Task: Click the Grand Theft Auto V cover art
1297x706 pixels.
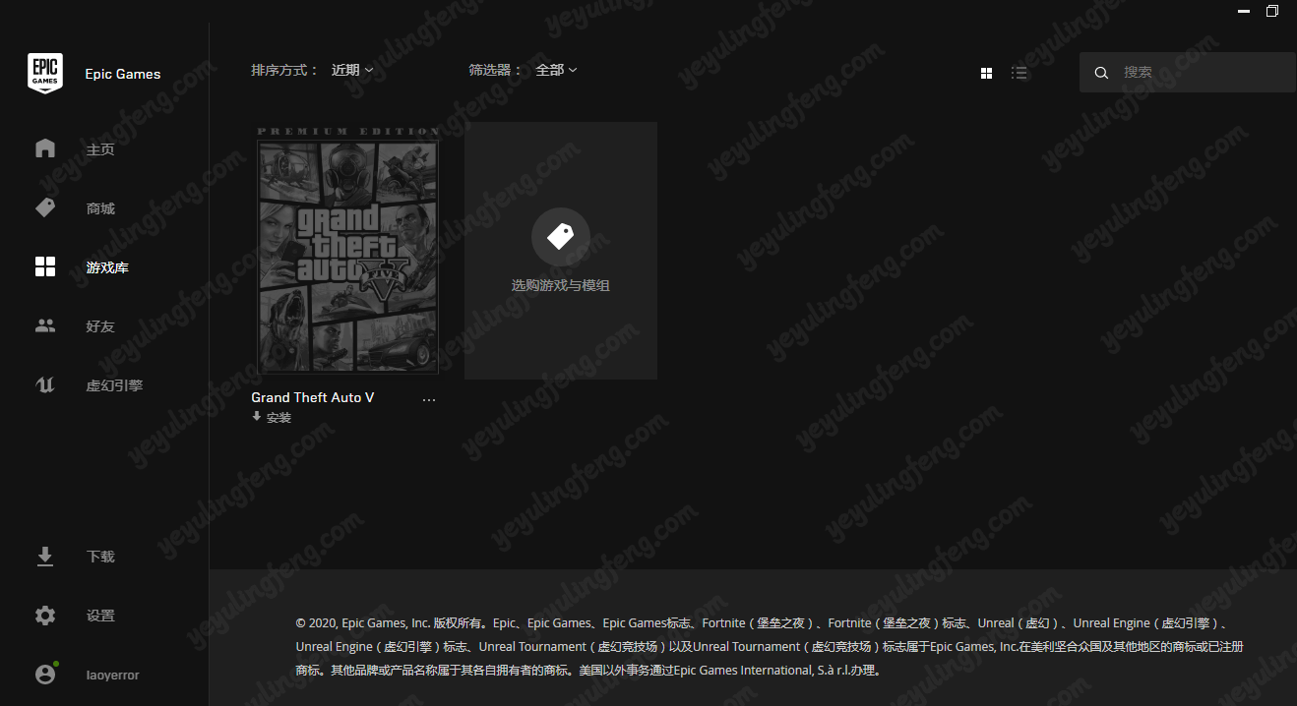Action: pos(347,250)
